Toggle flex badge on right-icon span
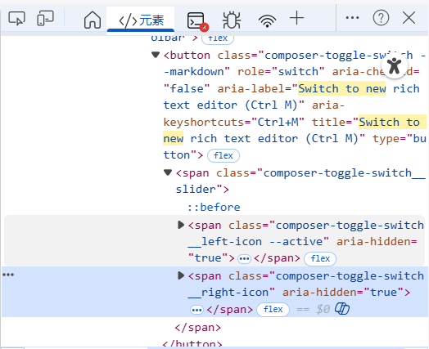This screenshot has width=429, height=349. (273, 310)
